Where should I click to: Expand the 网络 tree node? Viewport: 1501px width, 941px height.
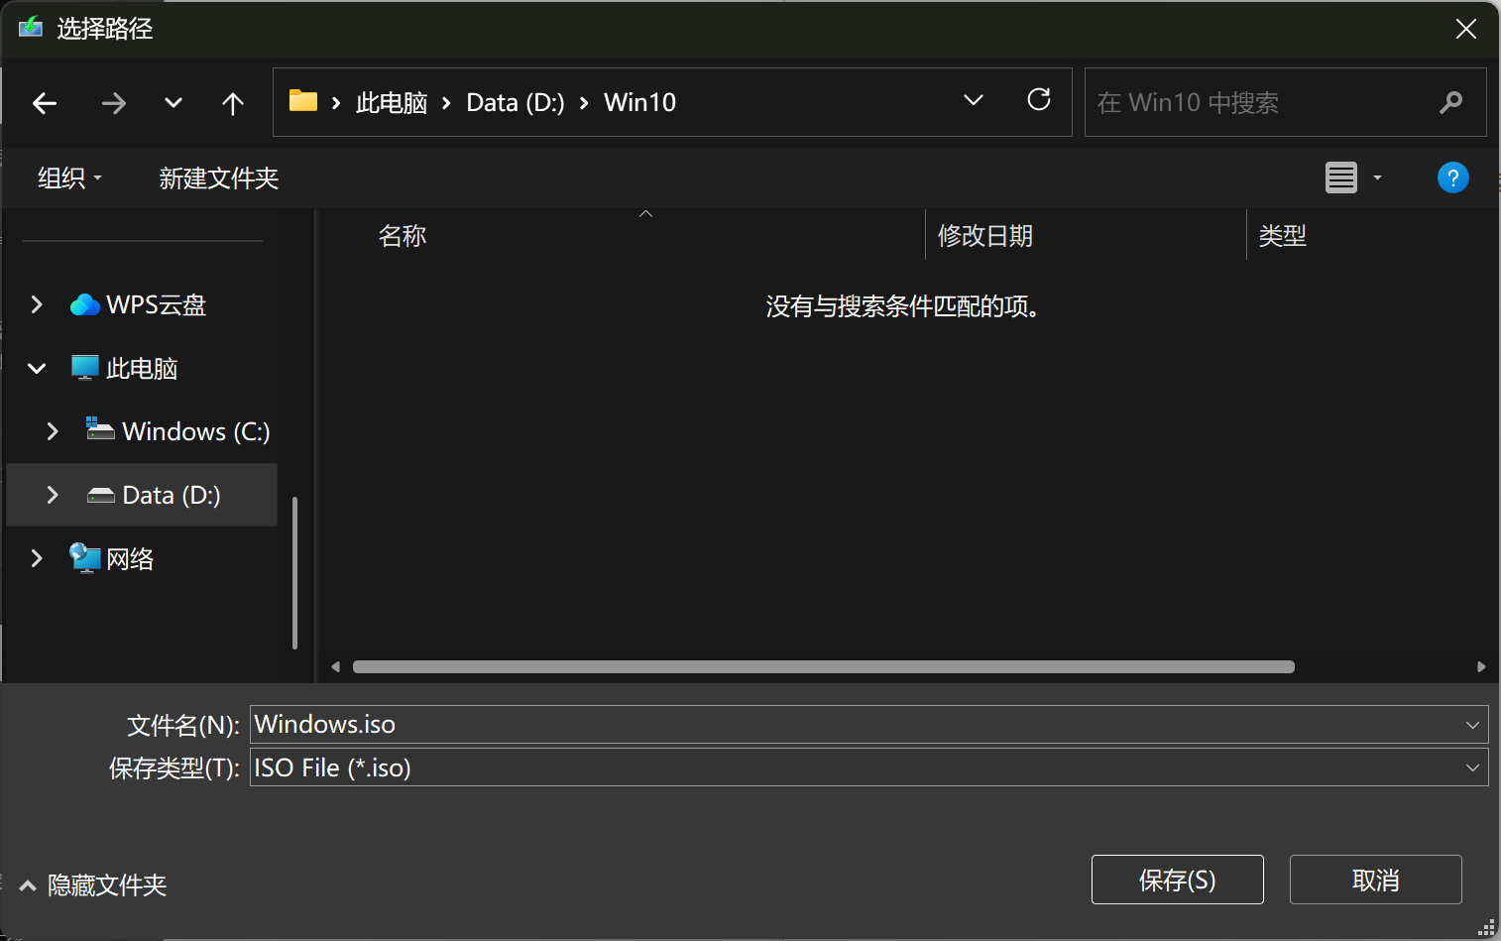click(x=37, y=558)
